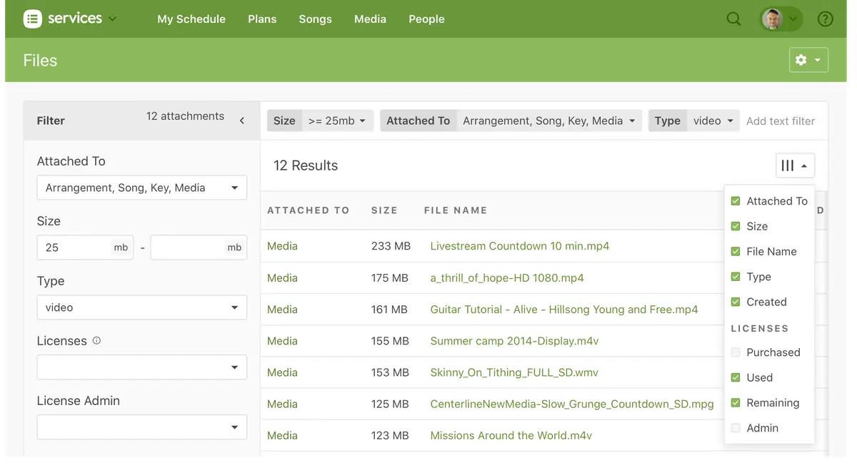857x470 pixels.
Task: Uncheck the Size column checkbox
Action: click(736, 226)
